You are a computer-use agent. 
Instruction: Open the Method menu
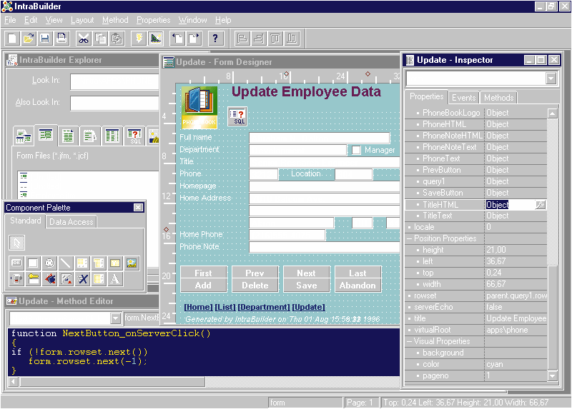(115, 20)
